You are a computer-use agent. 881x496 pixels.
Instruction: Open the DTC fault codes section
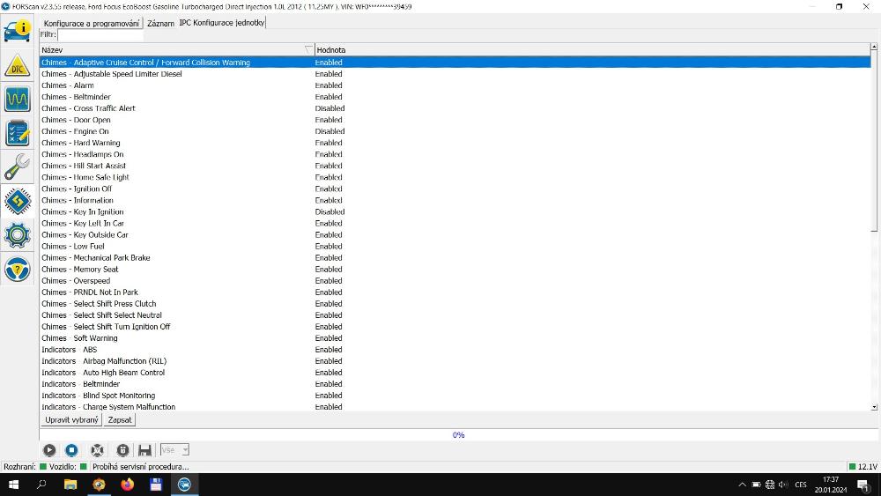point(18,65)
